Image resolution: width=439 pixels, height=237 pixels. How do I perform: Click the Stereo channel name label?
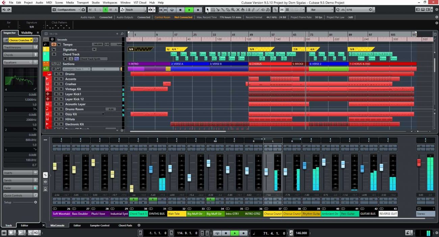(425, 214)
